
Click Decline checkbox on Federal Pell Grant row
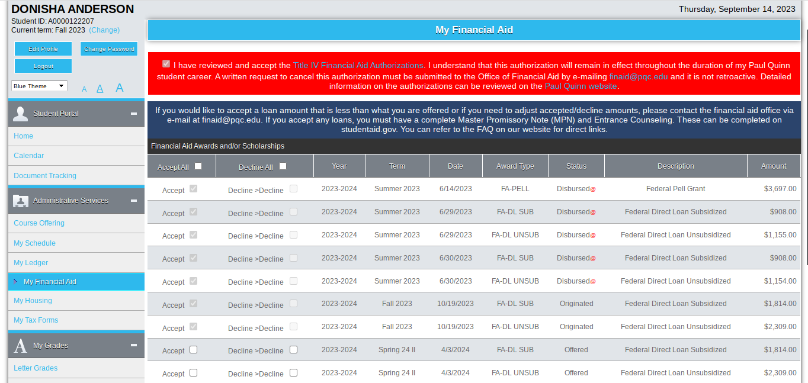point(293,189)
